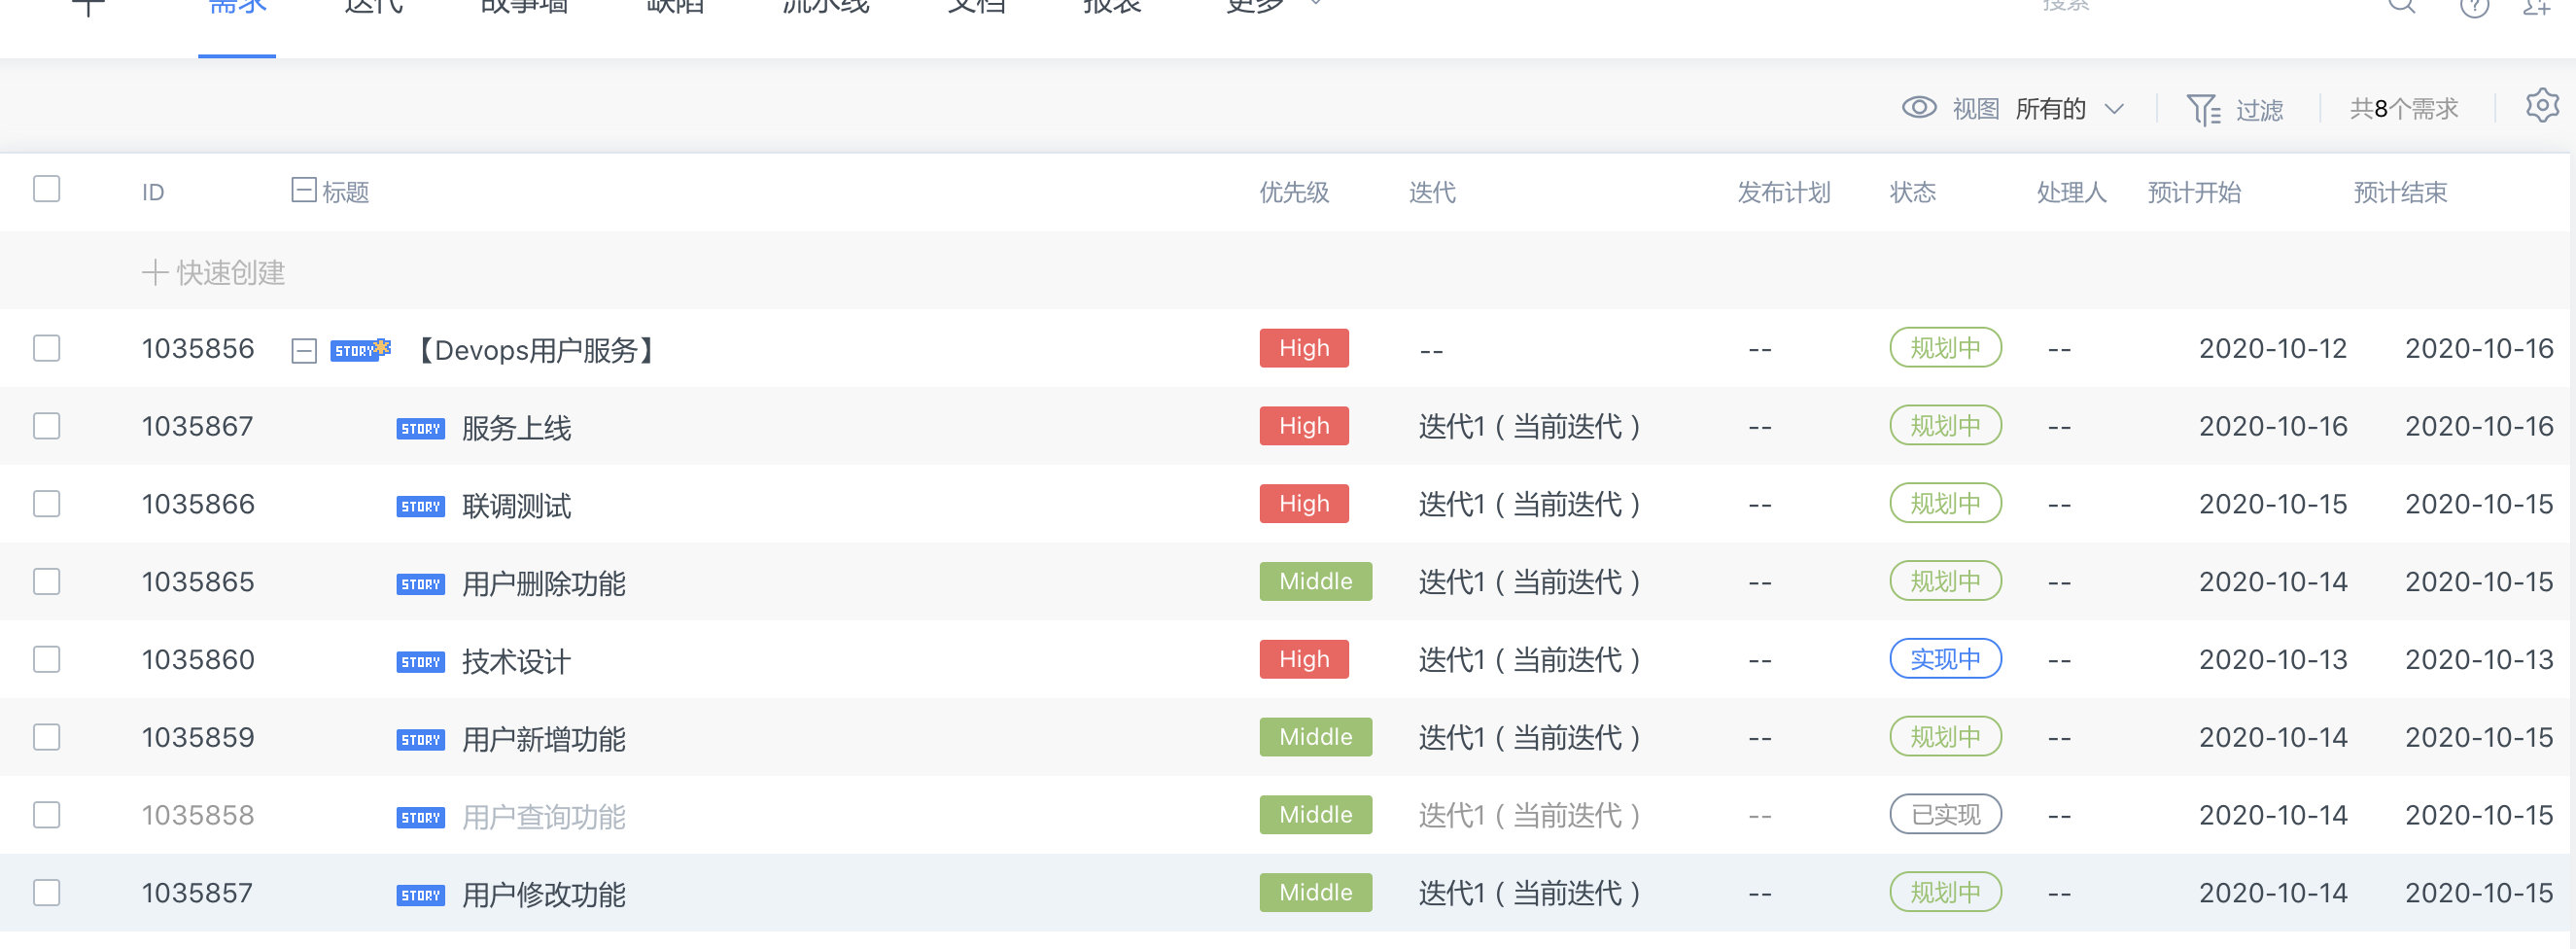Open 已实现 status dropdown for 用户查询功能
Viewport: 2576px width, 949px height.
(x=1945, y=815)
